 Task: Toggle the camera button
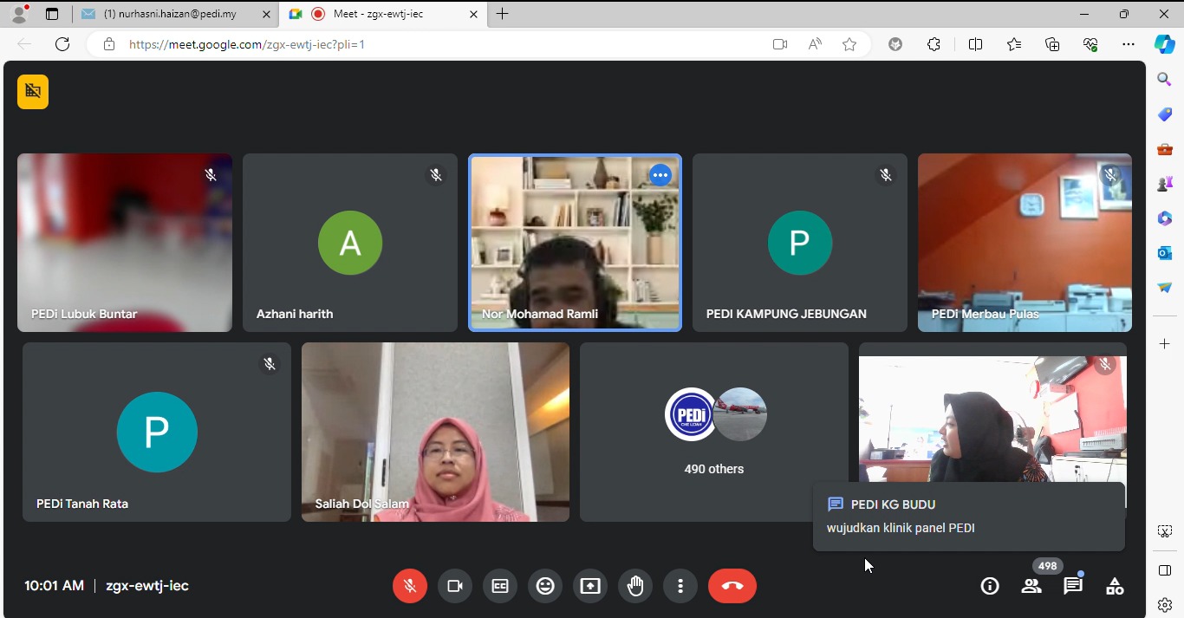[455, 586]
